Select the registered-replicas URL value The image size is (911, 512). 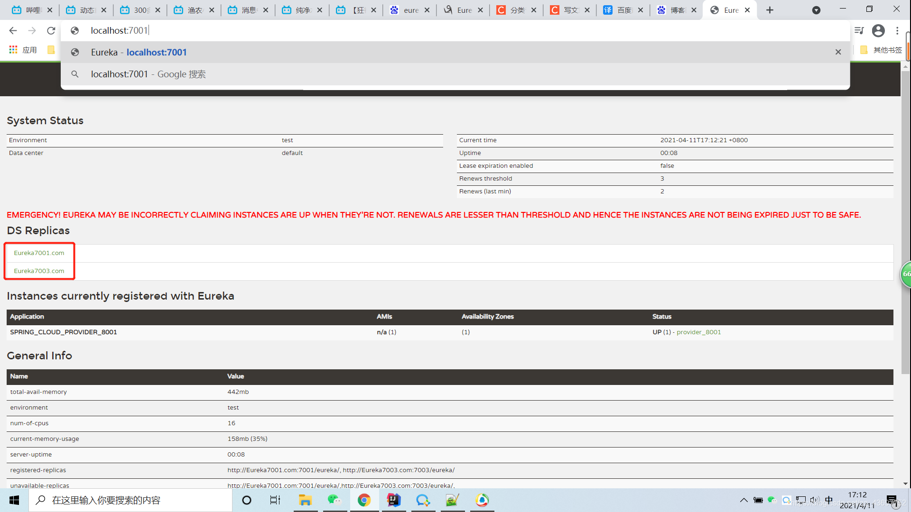341,470
